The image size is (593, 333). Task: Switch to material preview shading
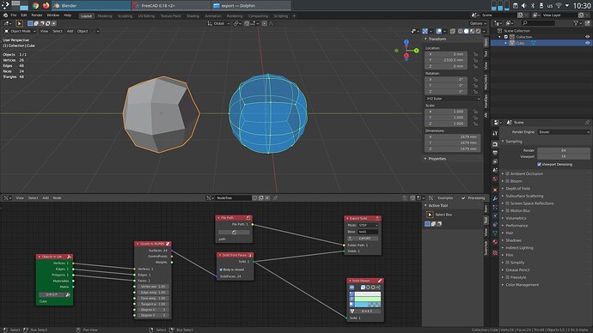(472, 31)
